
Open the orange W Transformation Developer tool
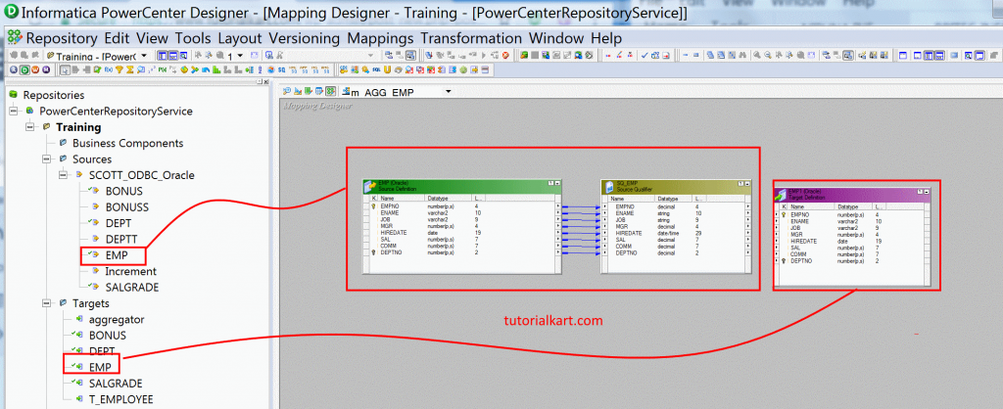(35, 69)
